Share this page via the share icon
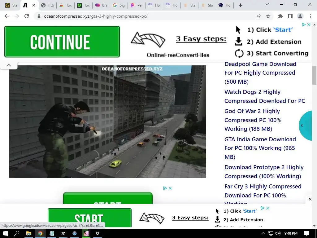 click(258, 16)
